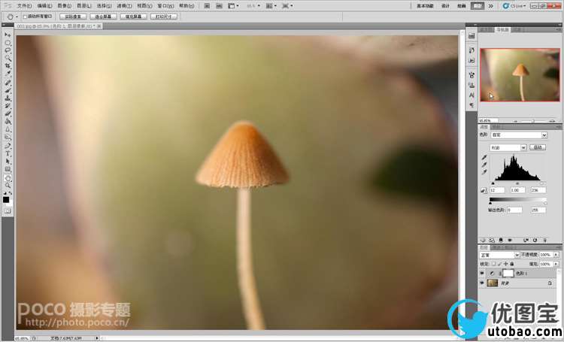Click the 实际像素 button
564x342 pixels.
[x=73, y=17]
